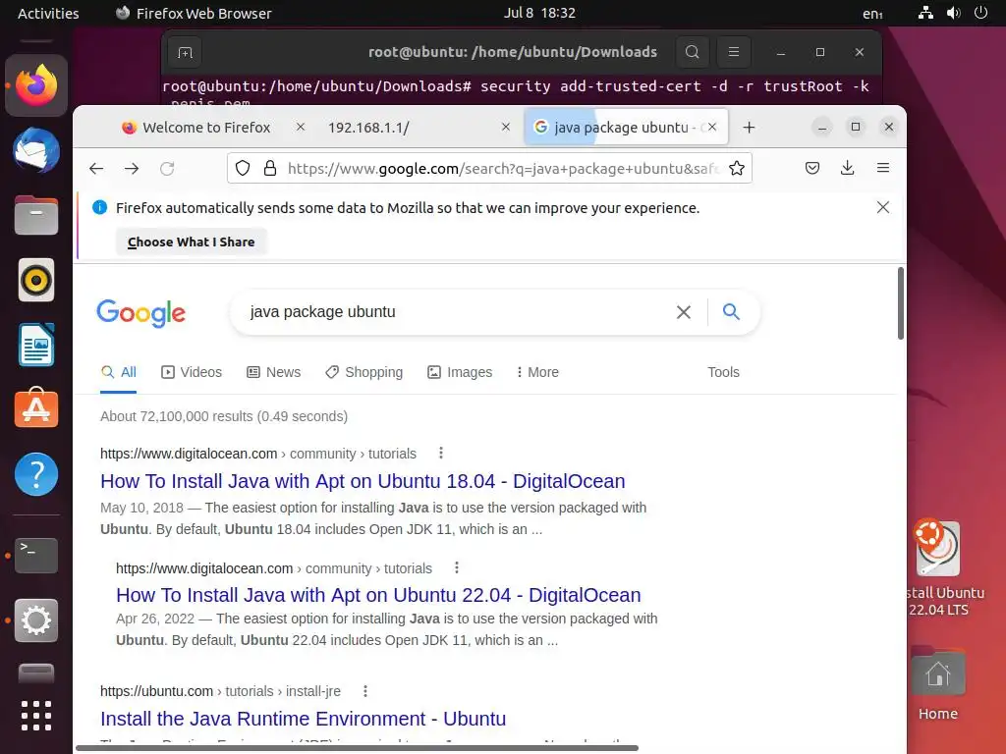Image resolution: width=1006 pixels, height=754 pixels.
Task: Switch to Videos results
Action: click(192, 372)
